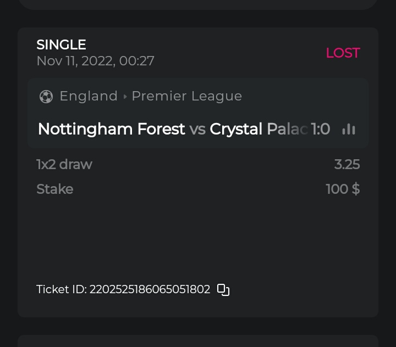Click the 1:0 match score
The width and height of the screenshot is (396, 347).
coord(321,129)
